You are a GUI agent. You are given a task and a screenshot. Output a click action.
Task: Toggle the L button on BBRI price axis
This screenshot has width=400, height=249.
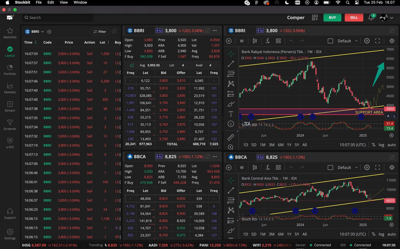tap(394, 116)
